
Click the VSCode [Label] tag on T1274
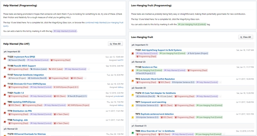(165, 96)
